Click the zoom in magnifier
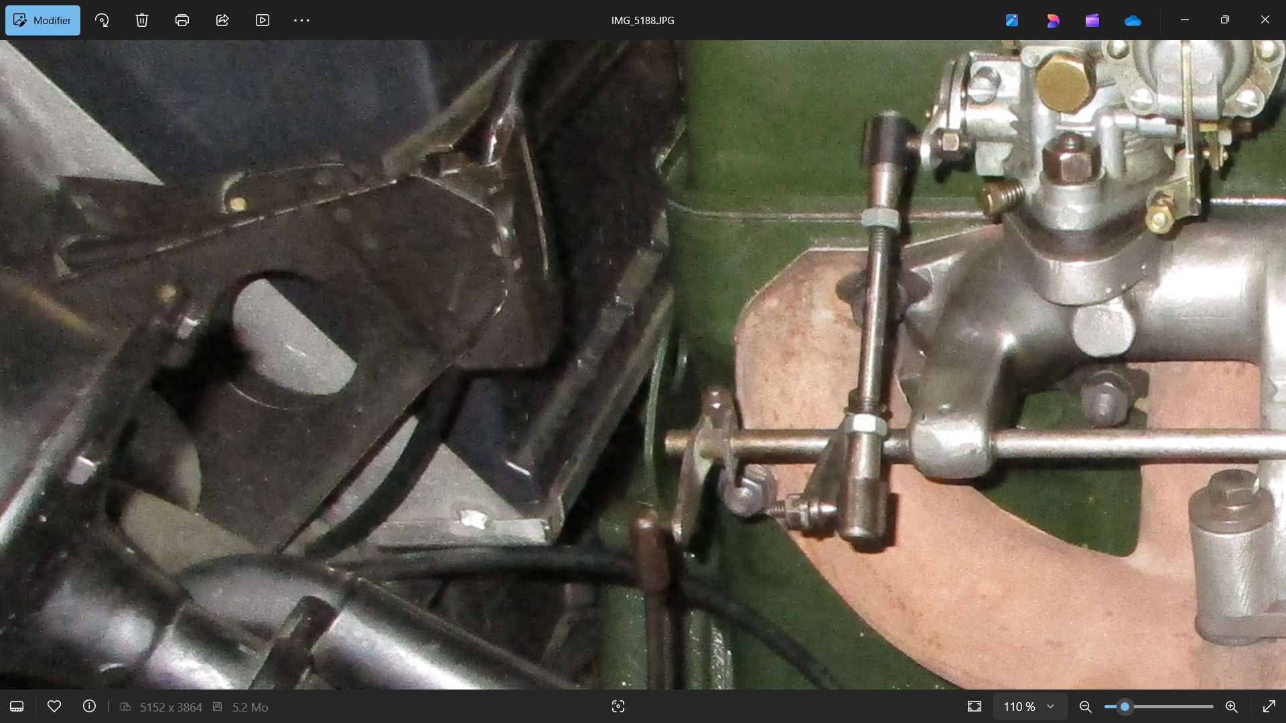The image size is (1286, 723). 1231,706
